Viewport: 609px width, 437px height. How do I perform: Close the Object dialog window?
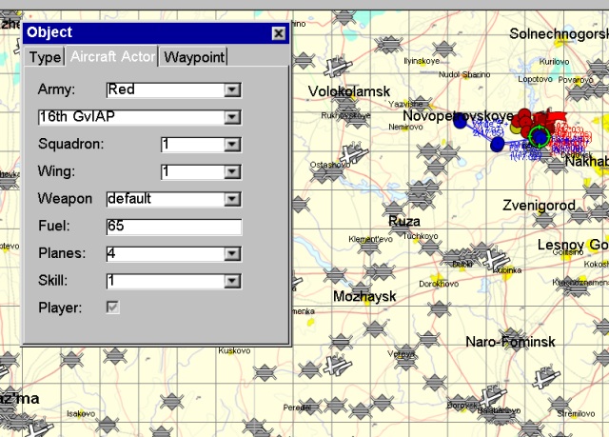click(x=278, y=32)
